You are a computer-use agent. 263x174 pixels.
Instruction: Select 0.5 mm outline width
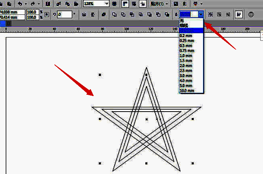tap(186, 46)
